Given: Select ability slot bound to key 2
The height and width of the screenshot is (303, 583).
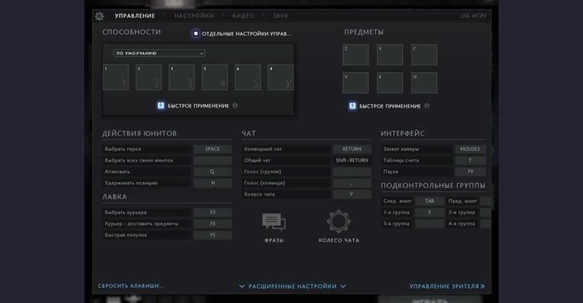Looking at the screenshot, I should tap(149, 78).
